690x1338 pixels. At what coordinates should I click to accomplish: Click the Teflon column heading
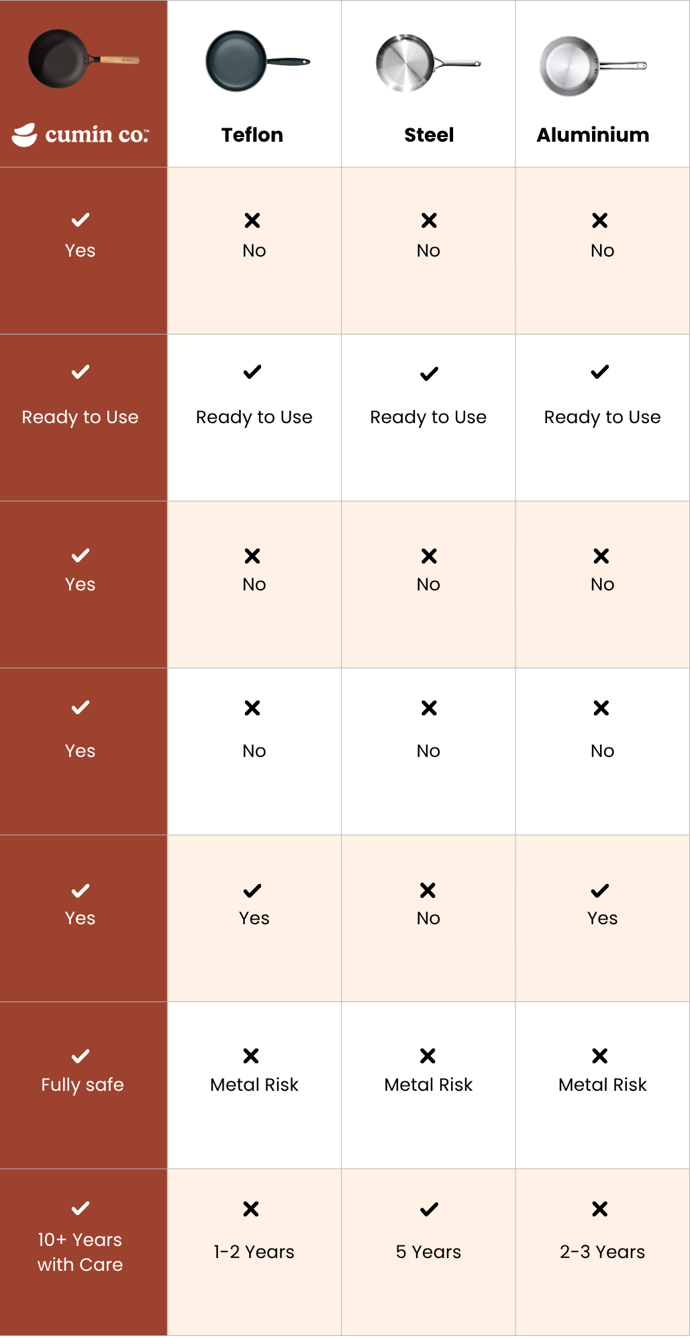point(252,135)
